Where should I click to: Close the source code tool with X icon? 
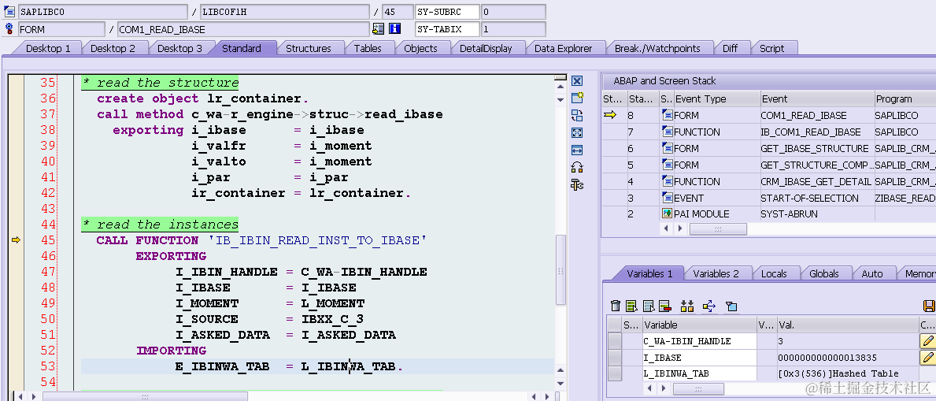[x=577, y=81]
